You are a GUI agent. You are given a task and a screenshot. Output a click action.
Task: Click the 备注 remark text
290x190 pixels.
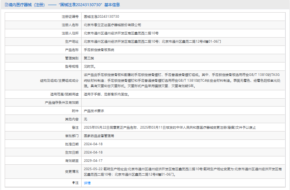tap(170, 128)
